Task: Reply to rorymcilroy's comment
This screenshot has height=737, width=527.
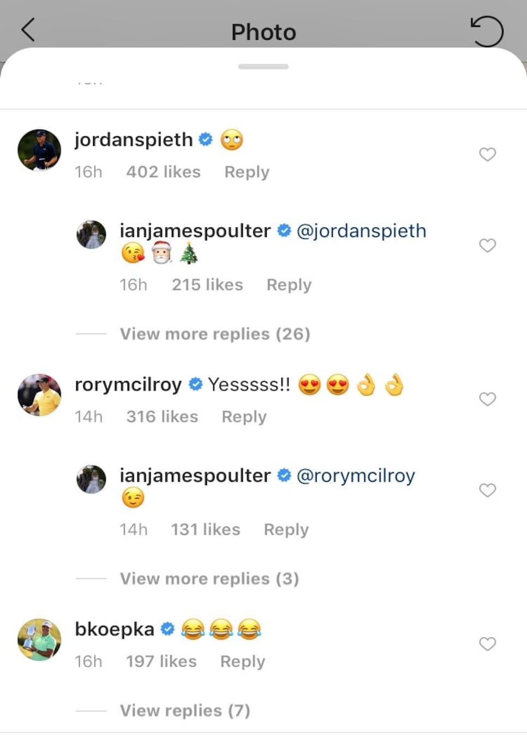Action: pyautogui.click(x=244, y=416)
